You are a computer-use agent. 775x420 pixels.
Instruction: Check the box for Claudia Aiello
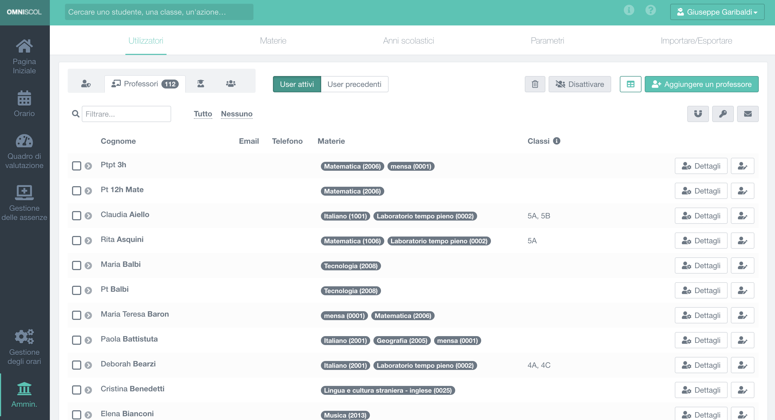(x=76, y=216)
